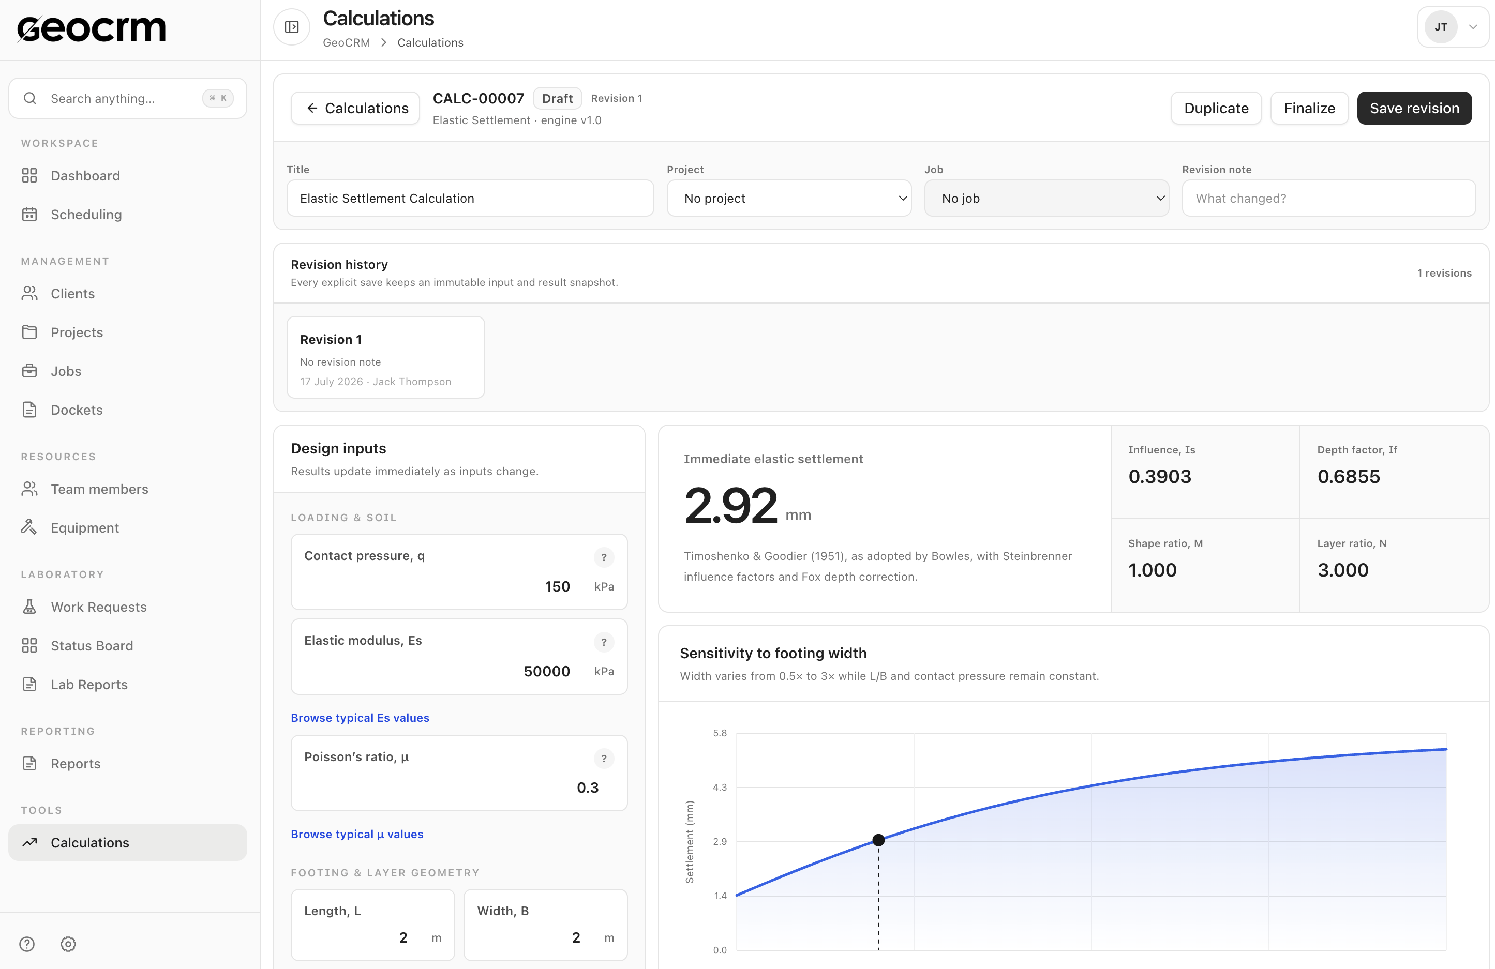Screen dimensions: 1495x969
Task: Click the Equipment tools icon
Action: coord(29,528)
